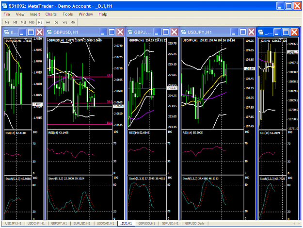Click 'Stoch(5,3,3) 46.9880' label in EURUSD chart

pos(18,179)
